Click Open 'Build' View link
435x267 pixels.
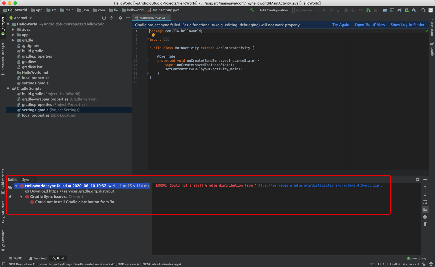point(370,25)
